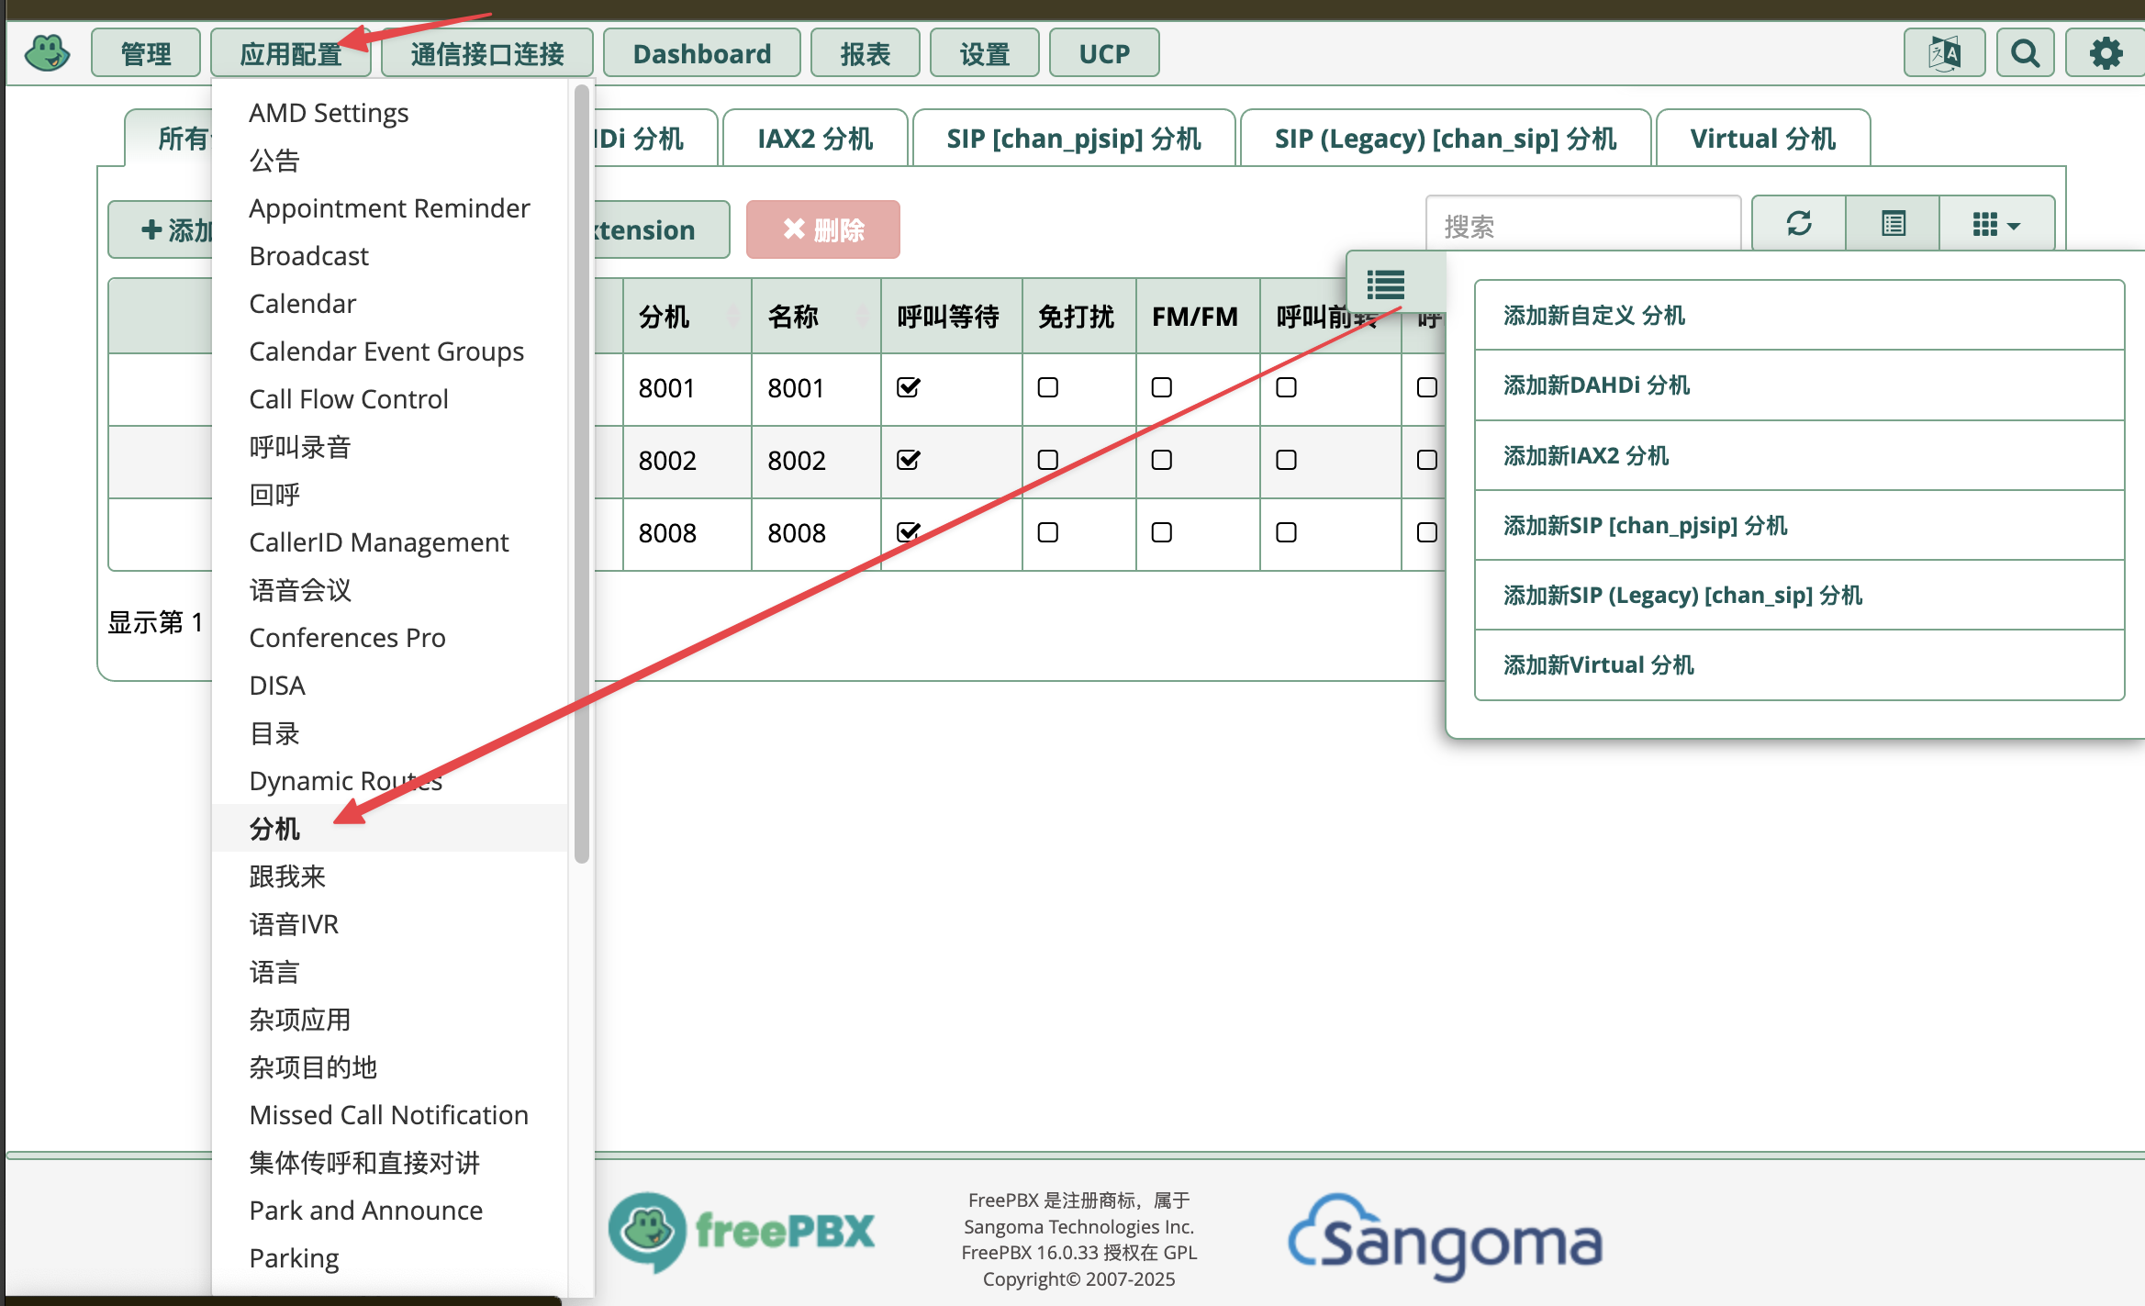
Task: Sort by 分机 column header
Action: click(687, 317)
